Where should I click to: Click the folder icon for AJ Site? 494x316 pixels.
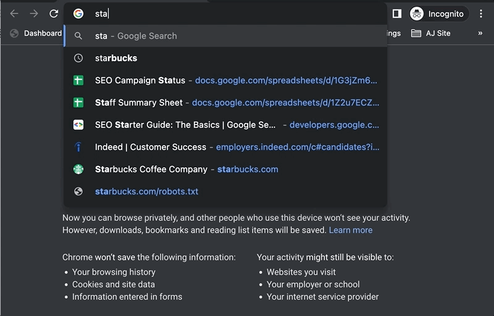point(416,33)
